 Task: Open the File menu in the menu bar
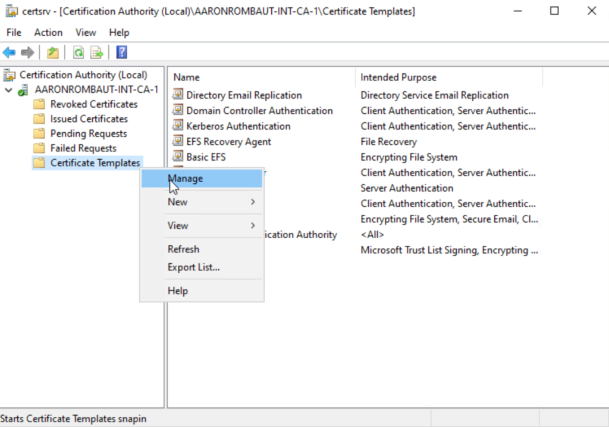(x=14, y=33)
